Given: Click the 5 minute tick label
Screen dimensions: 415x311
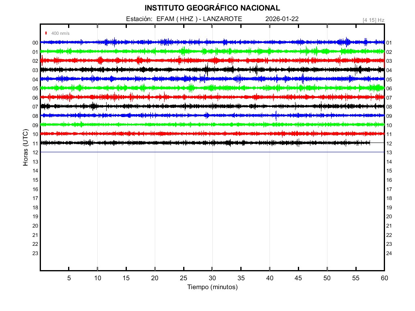Looking at the screenshot, I should [x=69, y=278].
